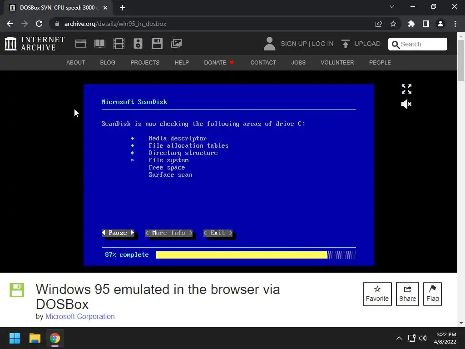Go back to the previous page
The width and height of the screenshot is (465, 349).
(10, 24)
